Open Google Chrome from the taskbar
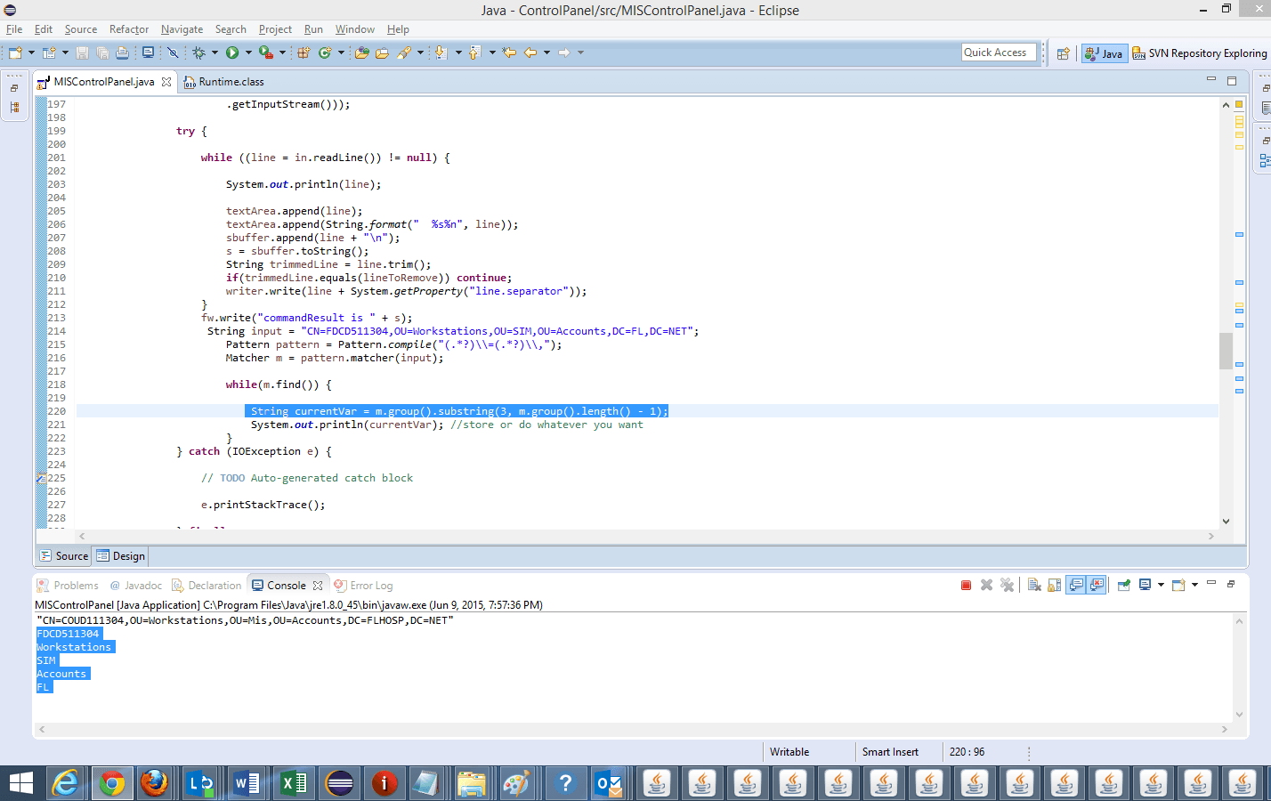The height and width of the screenshot is (801, 1271). [x=112, y=783]
